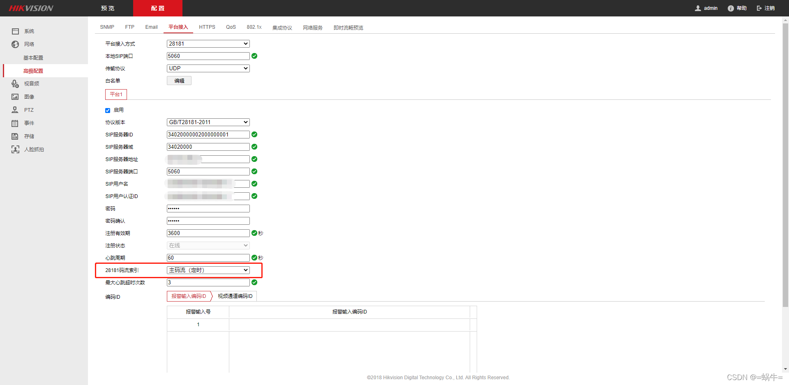Click the 人脸抓拍 face capture icon
This screenshot has height=385, width=789.
(15, 150)
